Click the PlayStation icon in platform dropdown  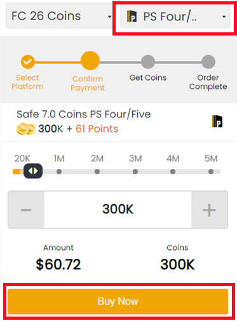pos(132,16)
